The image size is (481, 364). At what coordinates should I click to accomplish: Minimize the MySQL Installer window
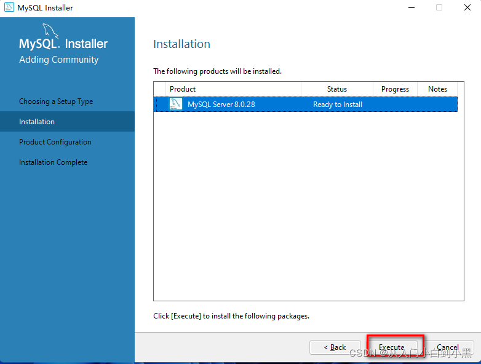coord(411,7)
